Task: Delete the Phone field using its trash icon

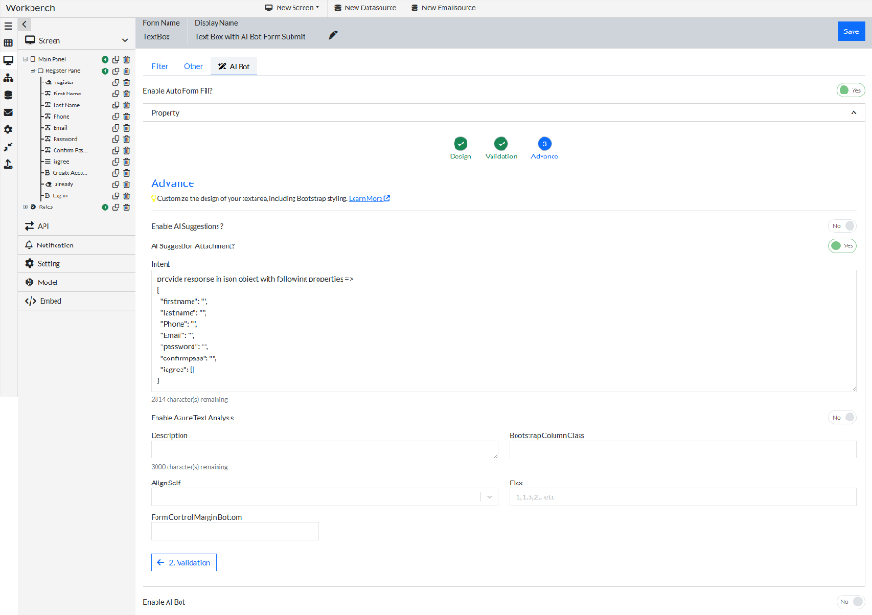Action: tap(126, 115)
